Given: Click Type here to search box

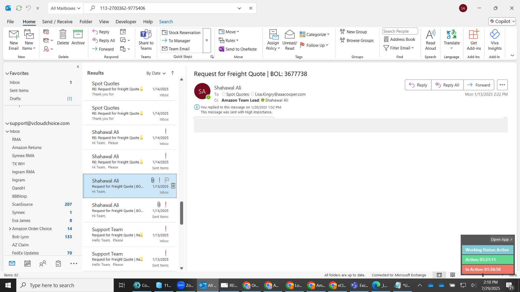Looking at the screenshot, I should click(x=65, y=285).
